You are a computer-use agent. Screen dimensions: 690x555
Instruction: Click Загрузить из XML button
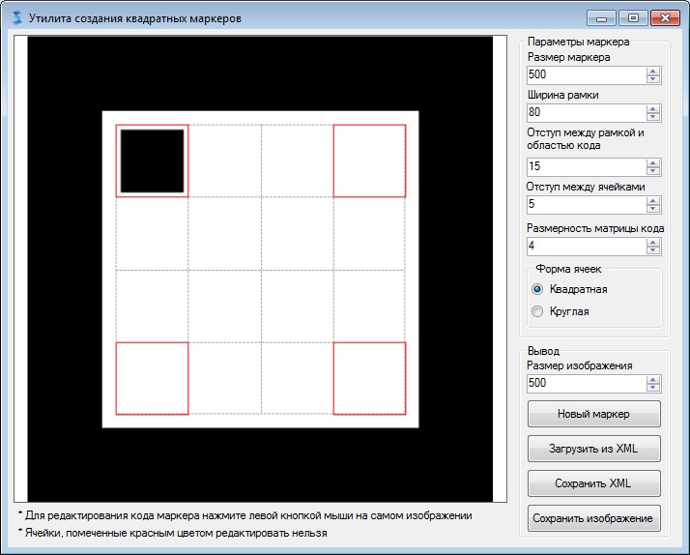594,449
